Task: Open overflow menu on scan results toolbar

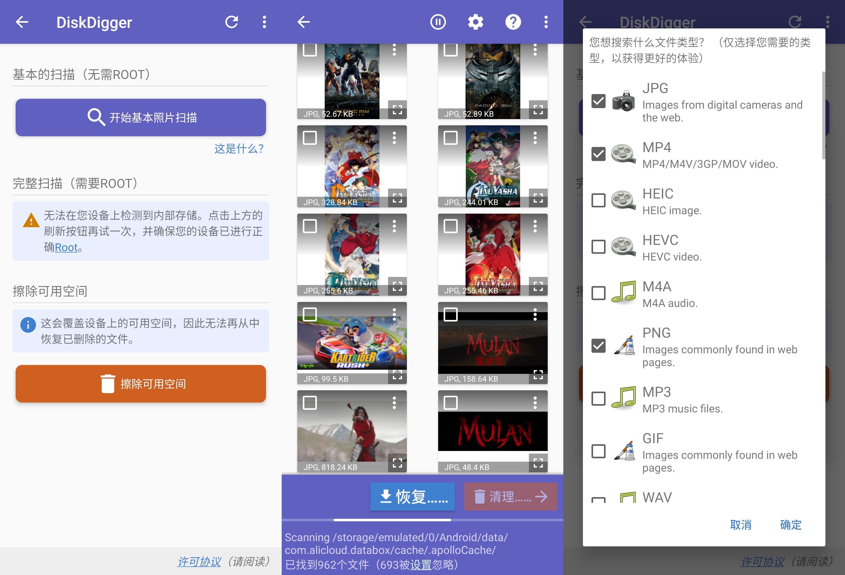Action: (x=546, y=22)
